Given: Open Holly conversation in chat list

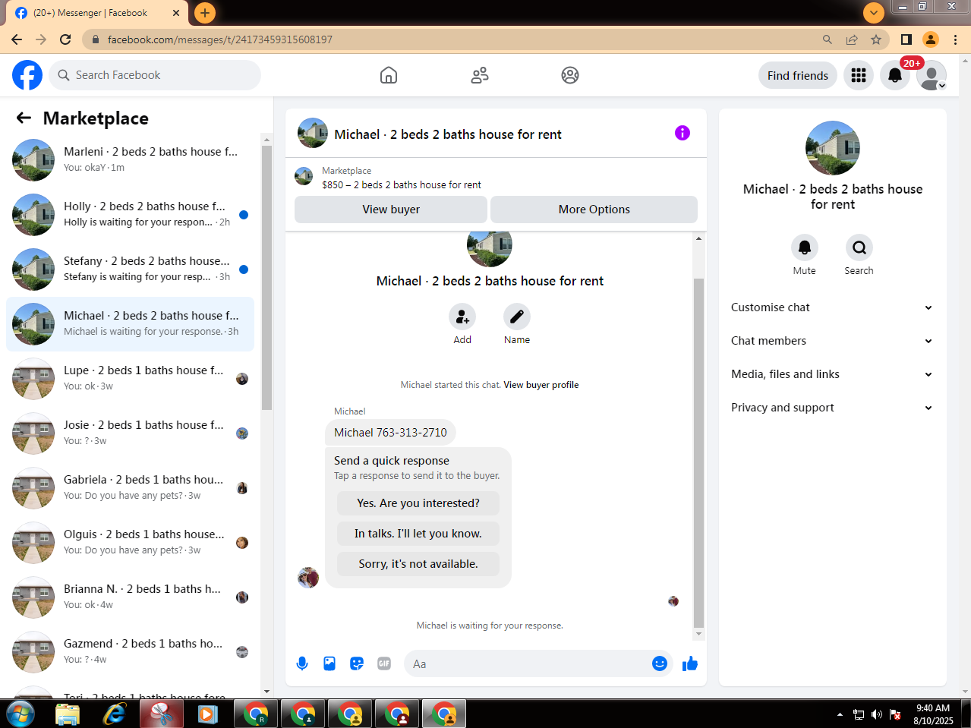Looking at the screenshot, I should tap(130, 215).
